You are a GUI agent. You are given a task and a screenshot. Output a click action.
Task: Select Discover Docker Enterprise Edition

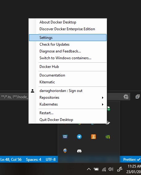click(68, 29)
